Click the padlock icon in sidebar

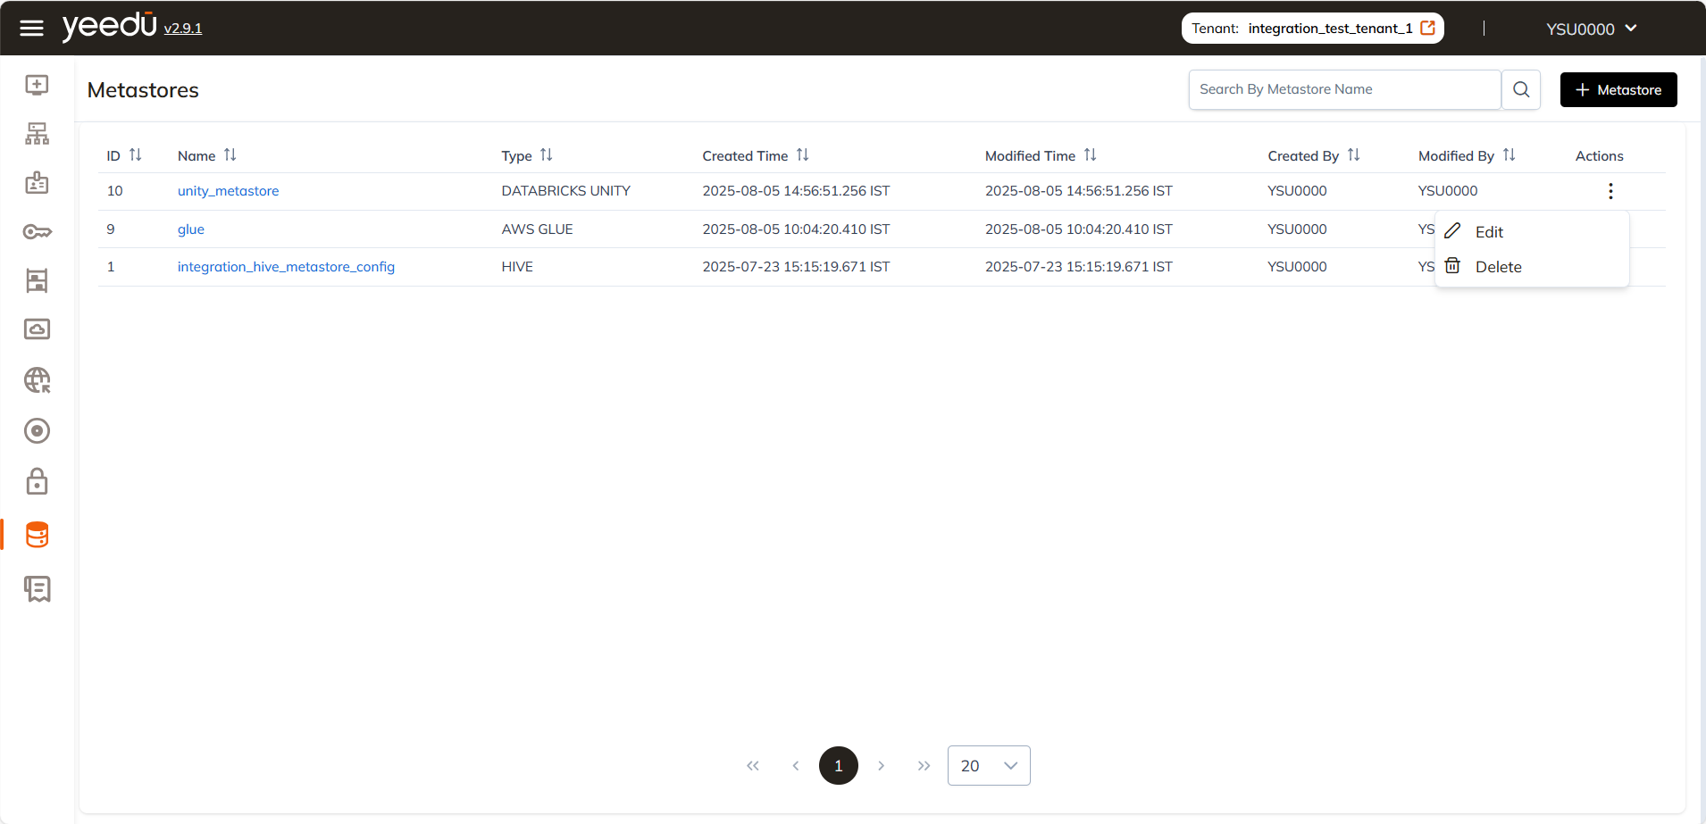coord(37,482)
